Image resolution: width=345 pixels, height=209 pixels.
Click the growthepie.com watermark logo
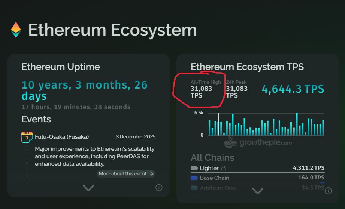pos(258,142)
